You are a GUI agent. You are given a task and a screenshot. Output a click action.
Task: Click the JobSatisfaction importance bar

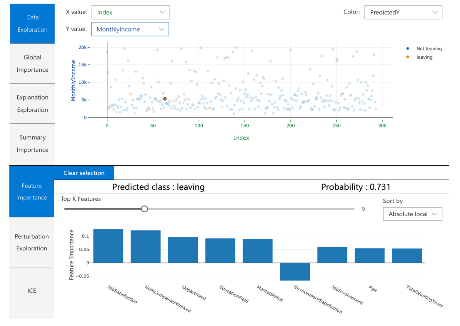click(108, 246)
